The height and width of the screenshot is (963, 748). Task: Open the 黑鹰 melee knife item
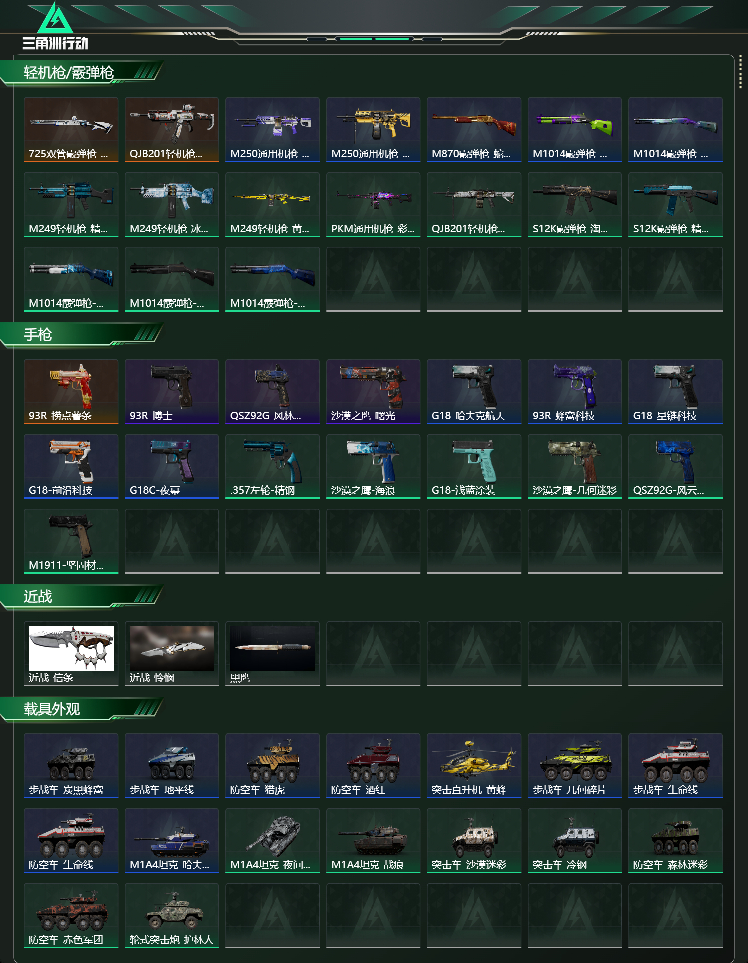(x=273, y=654)
